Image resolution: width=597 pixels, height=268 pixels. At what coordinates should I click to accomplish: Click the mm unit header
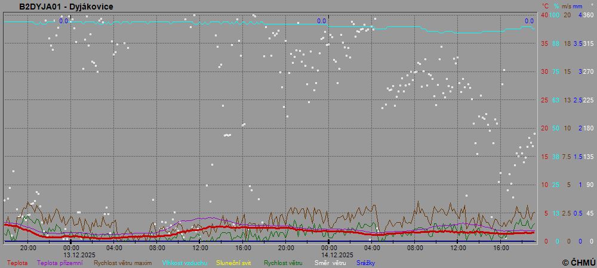point(578,6)
